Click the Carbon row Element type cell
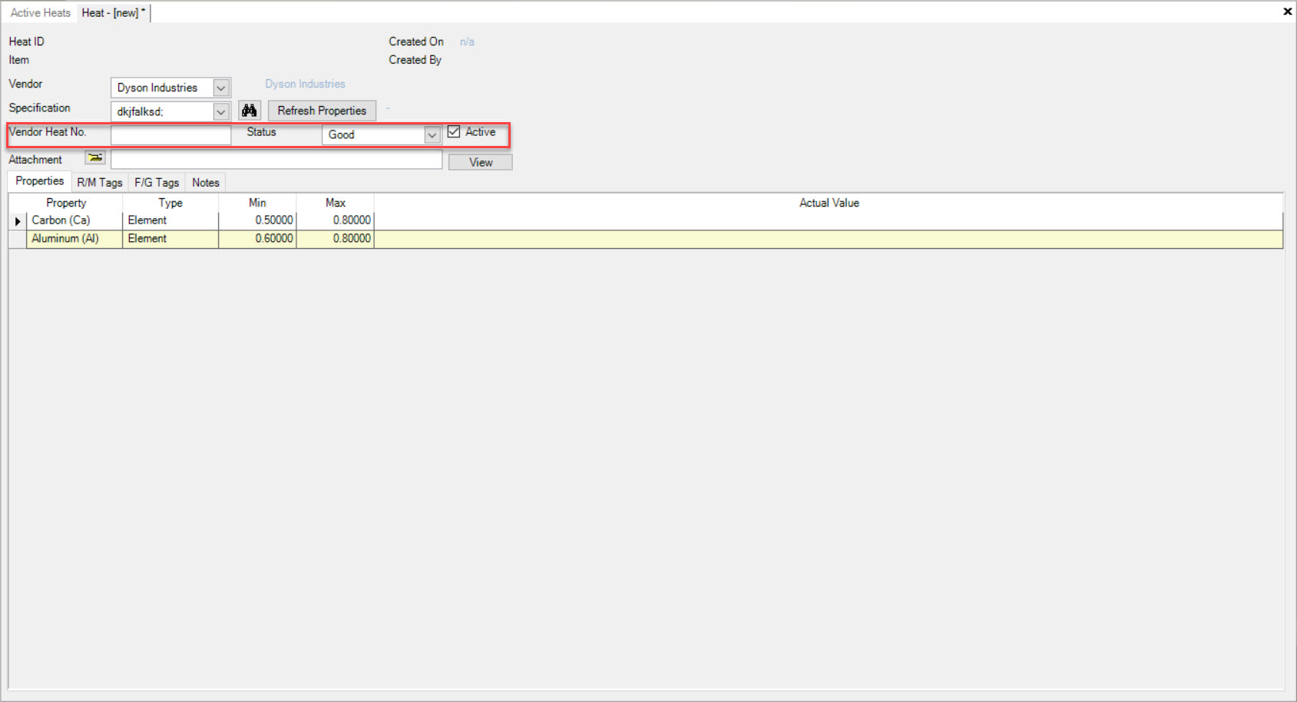Image resolution: width=1297 pixels, height=702 pixels. 170,220
